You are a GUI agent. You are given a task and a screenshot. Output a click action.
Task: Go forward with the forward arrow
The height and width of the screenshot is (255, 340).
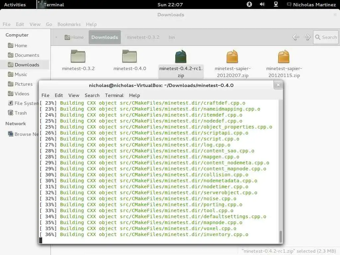pyautogui.click(x=307, y=37)
